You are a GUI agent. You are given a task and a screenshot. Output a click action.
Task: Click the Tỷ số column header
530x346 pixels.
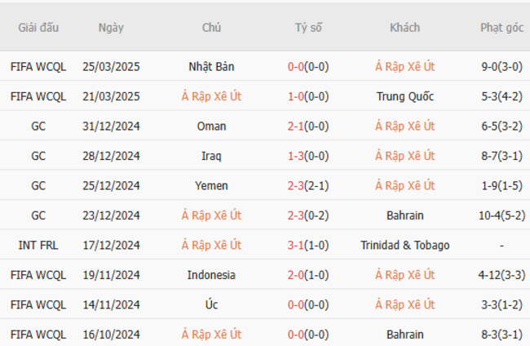[x=308, y=27]
